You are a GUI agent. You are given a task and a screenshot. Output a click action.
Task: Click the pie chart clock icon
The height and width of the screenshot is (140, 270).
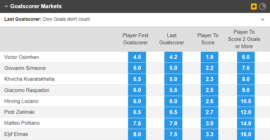point(263,6)
